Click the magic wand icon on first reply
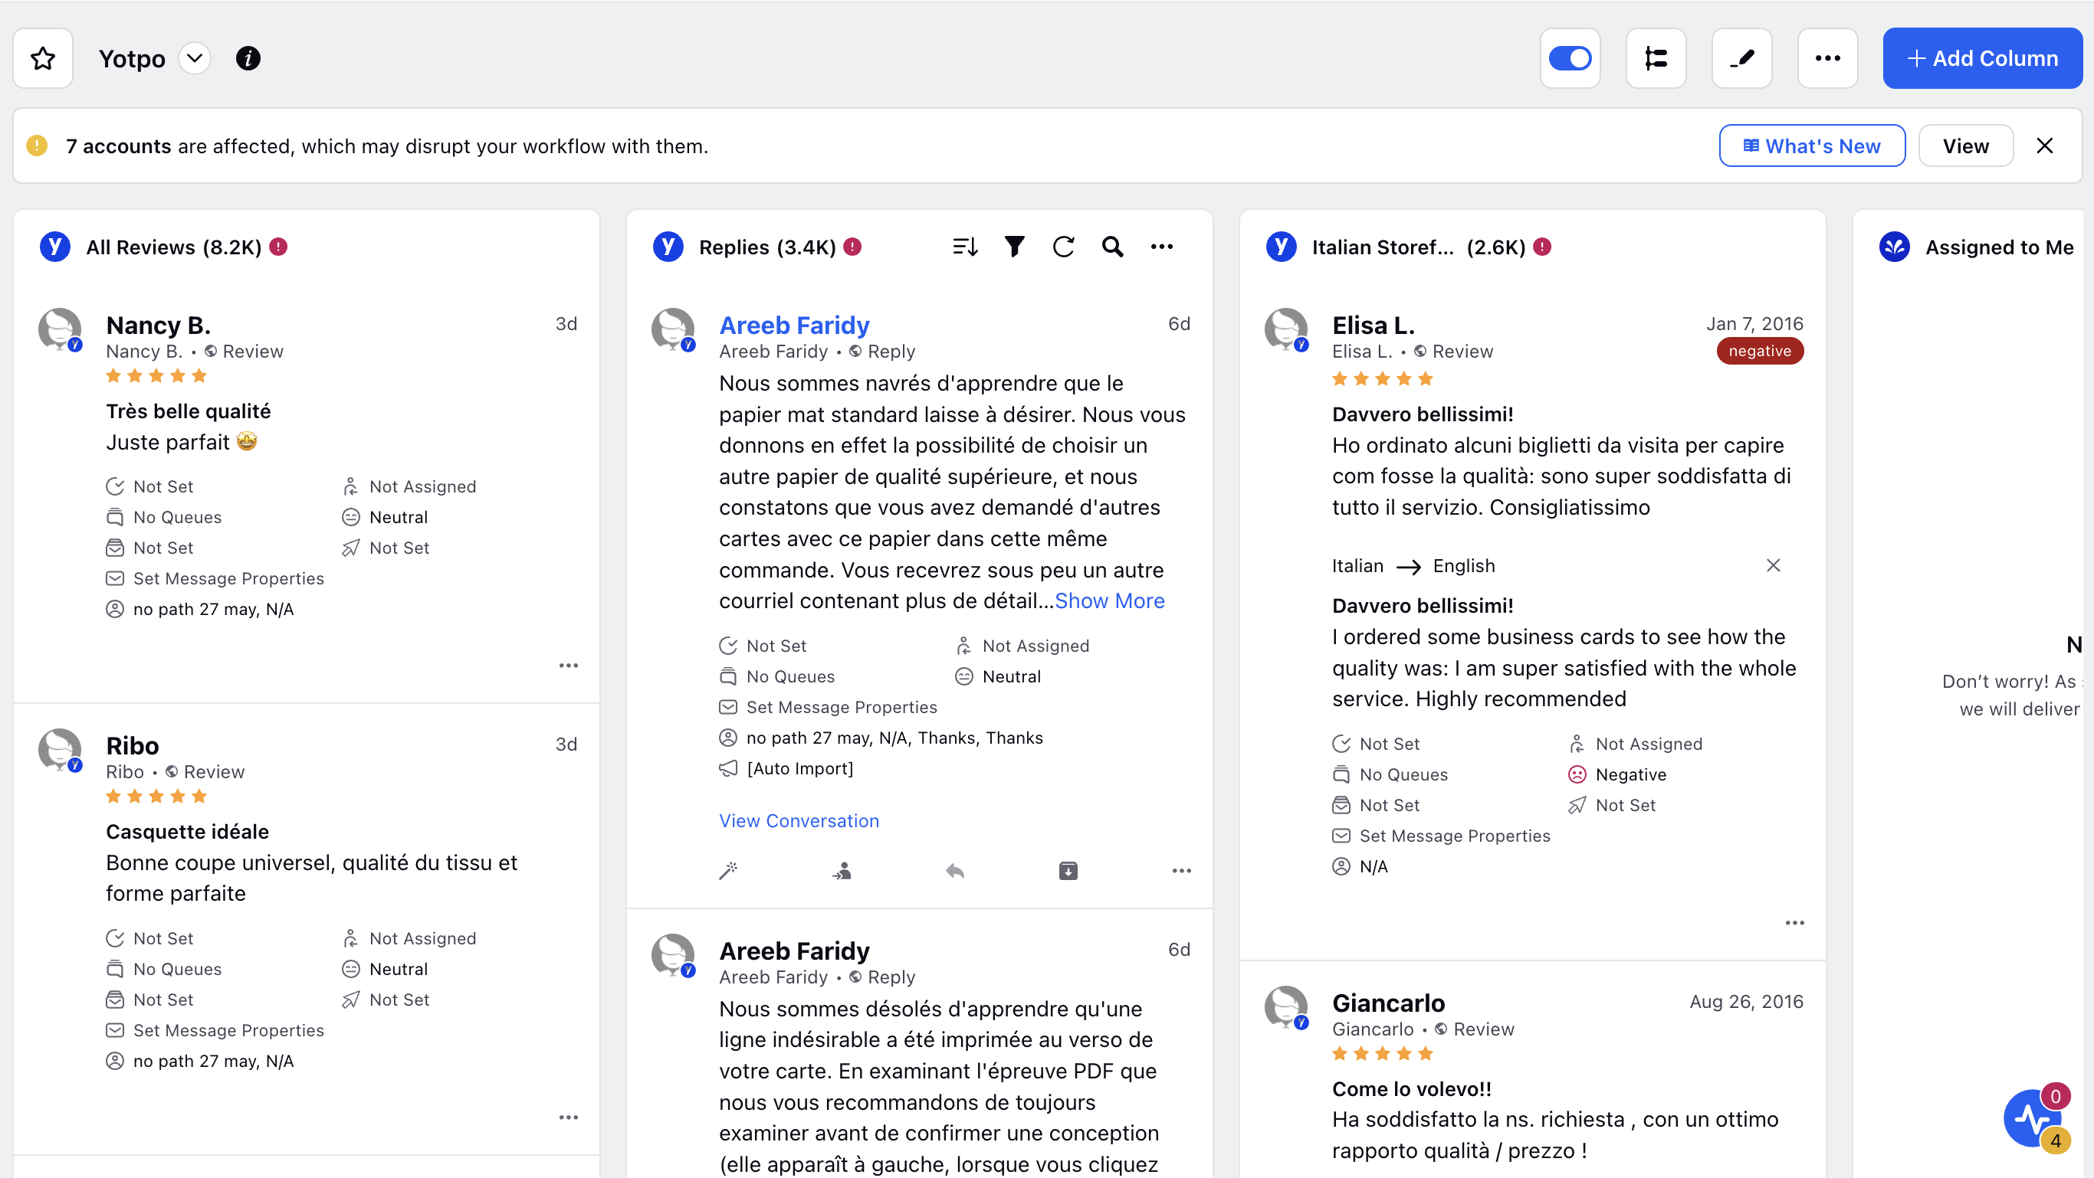Viewport: 2094px width, 1178px height. click(728, 871)
